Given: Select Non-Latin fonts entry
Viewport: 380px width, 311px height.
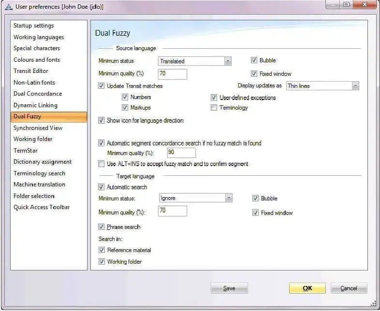Looking at the screenshot, I should click(34, 83).
